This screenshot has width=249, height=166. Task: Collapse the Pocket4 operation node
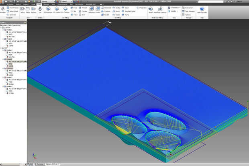pos(3,86)
